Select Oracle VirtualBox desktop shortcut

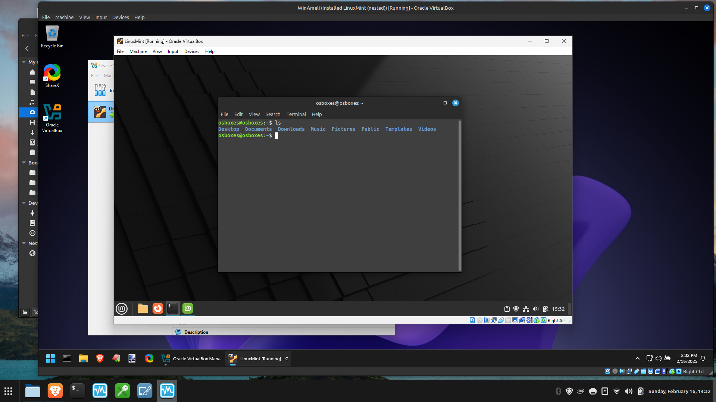(x=52, y=118)
